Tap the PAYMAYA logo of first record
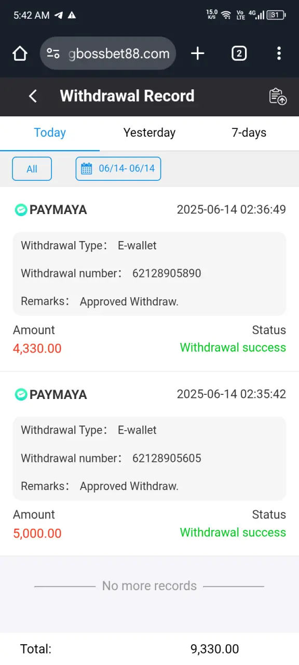This screenshot has width=299, height=665. coord(50,210)
